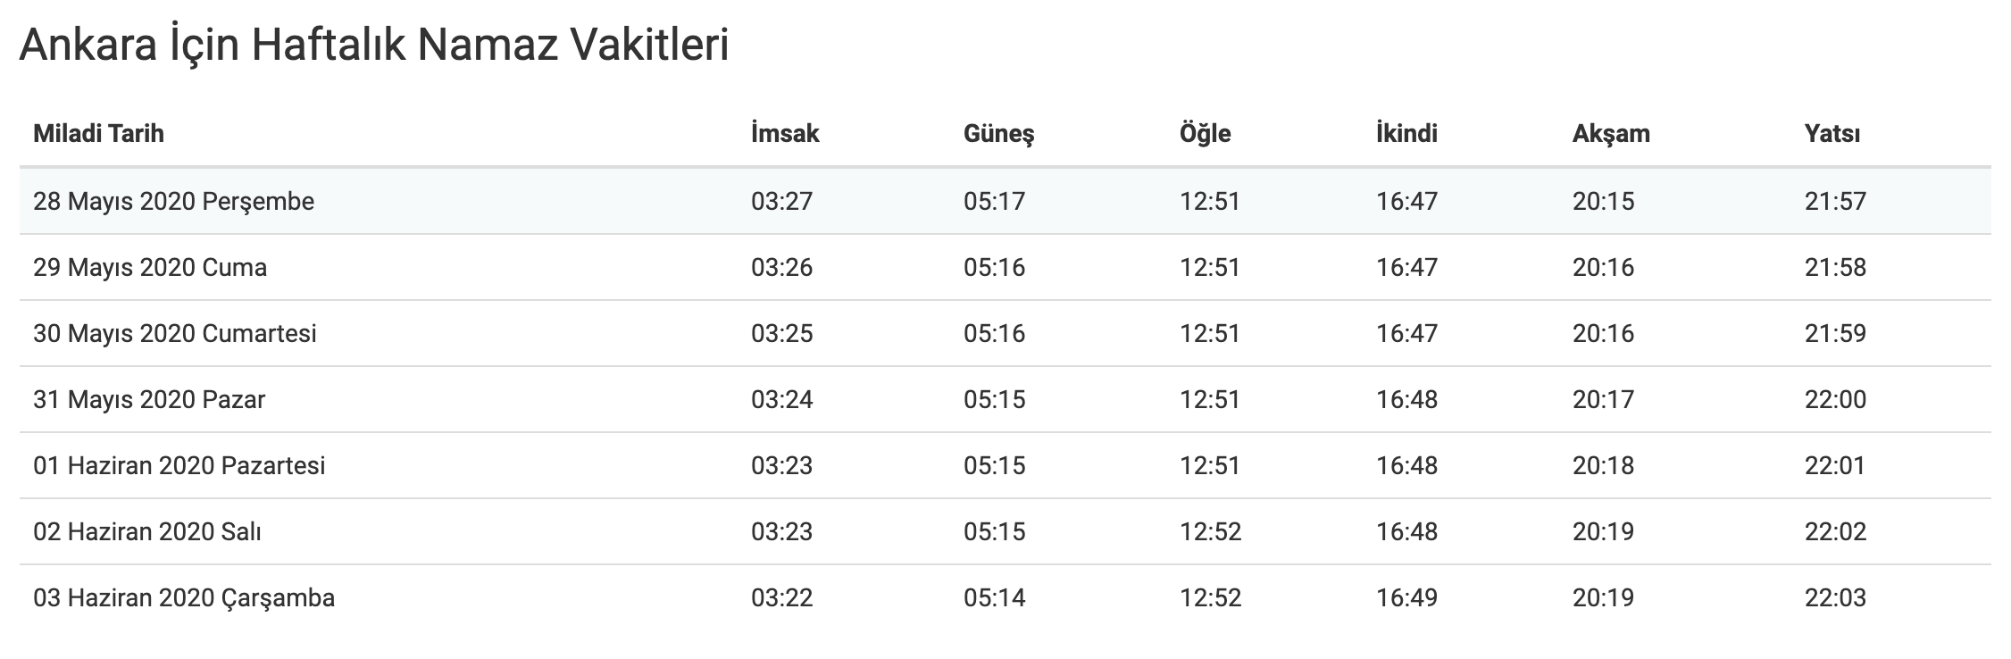Click the Güneş column header
This screenshot has width=2011, height=659.
coord(998,134)
